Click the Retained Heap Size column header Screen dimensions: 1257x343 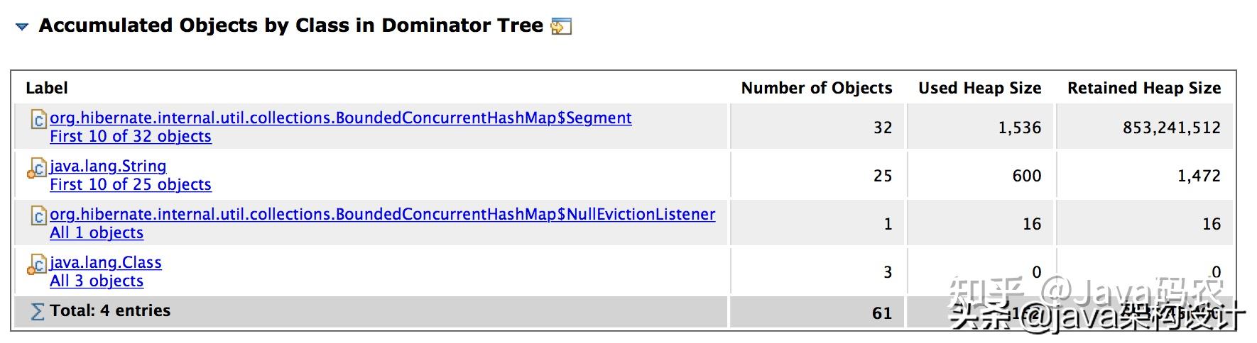pos(1143,88)
